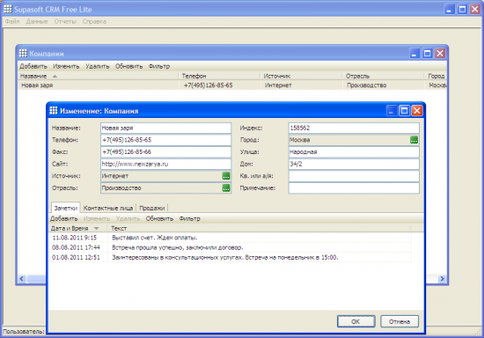Image resolution: width=484 pixels, height=338 pixels.
Task: Sort companies by Источник column header
Action: pos(302,76)
